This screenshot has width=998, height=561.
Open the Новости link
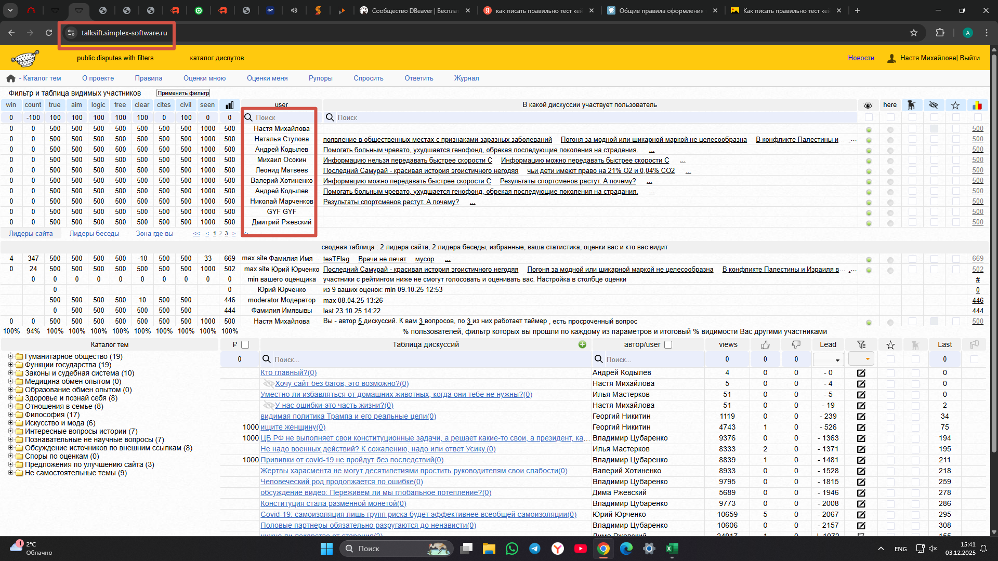point(861,58)
